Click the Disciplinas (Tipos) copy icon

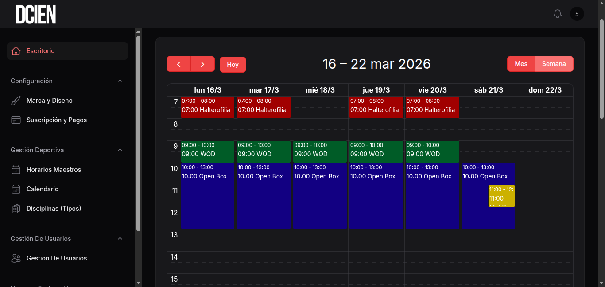pyautogui.click(x=16, y=209)
